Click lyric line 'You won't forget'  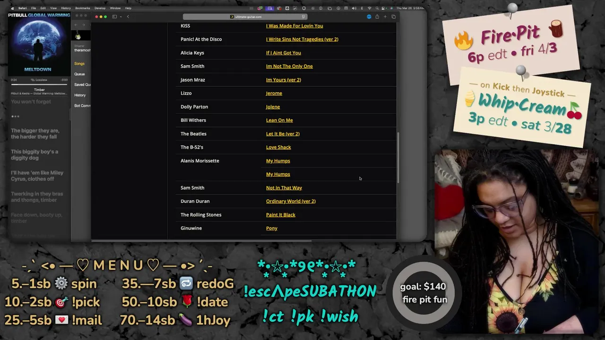31,102
